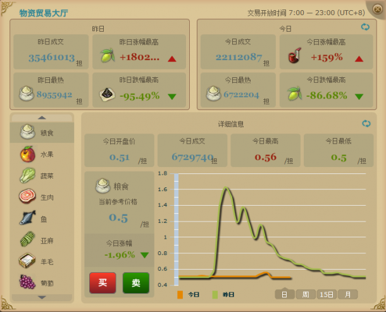Click the green 卖 sell button
Viewport: 386px width, 312px height.
136,283
